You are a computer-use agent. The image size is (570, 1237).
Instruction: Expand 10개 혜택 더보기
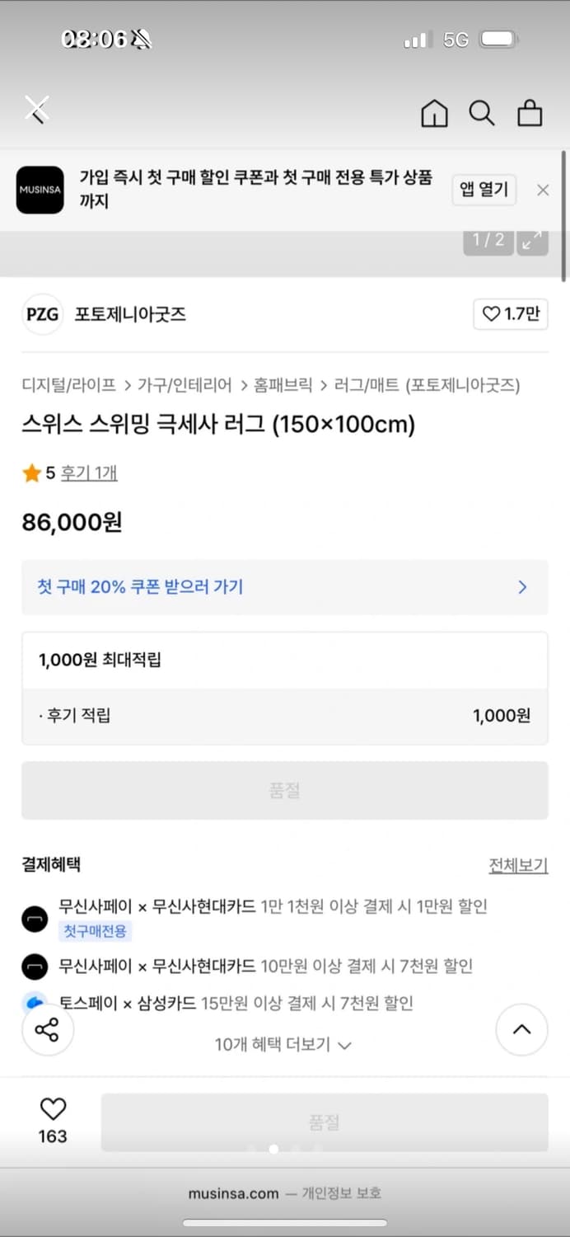tap(283, 1045)
